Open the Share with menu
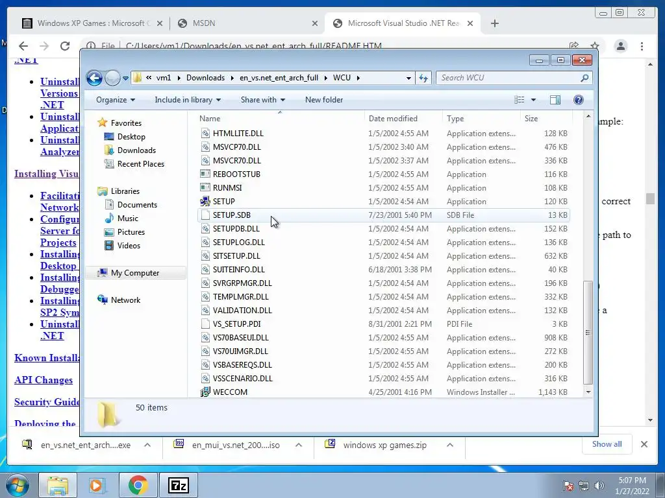 [262, 100]
